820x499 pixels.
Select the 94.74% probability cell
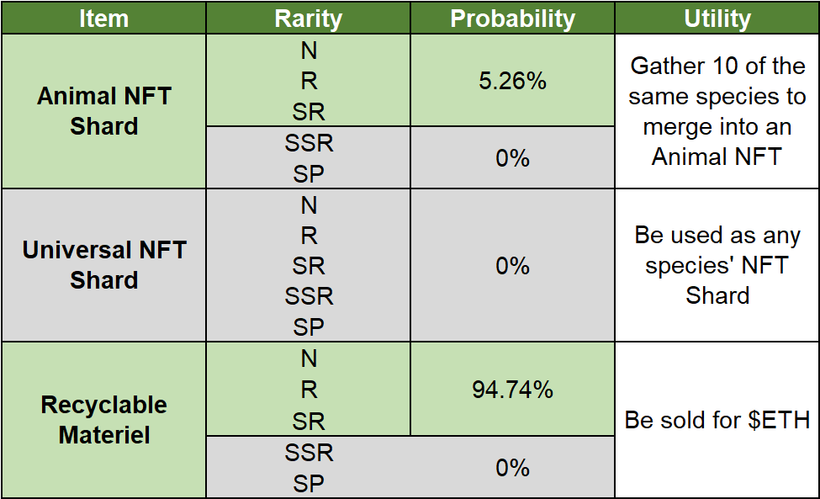point(512,390)
